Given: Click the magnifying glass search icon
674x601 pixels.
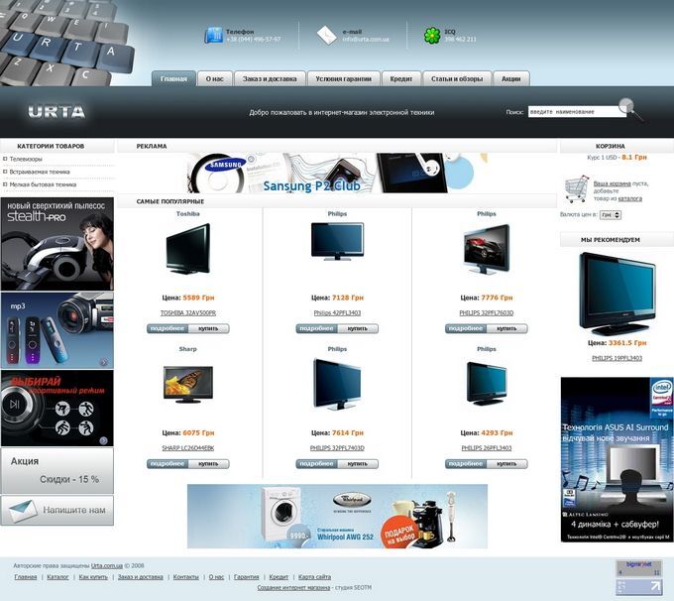Looking at the screenshot, I should (x=630, y=110).
